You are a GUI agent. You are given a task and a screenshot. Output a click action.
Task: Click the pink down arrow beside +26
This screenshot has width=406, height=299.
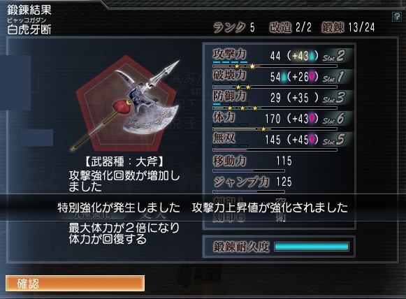[x=312, y=77]
